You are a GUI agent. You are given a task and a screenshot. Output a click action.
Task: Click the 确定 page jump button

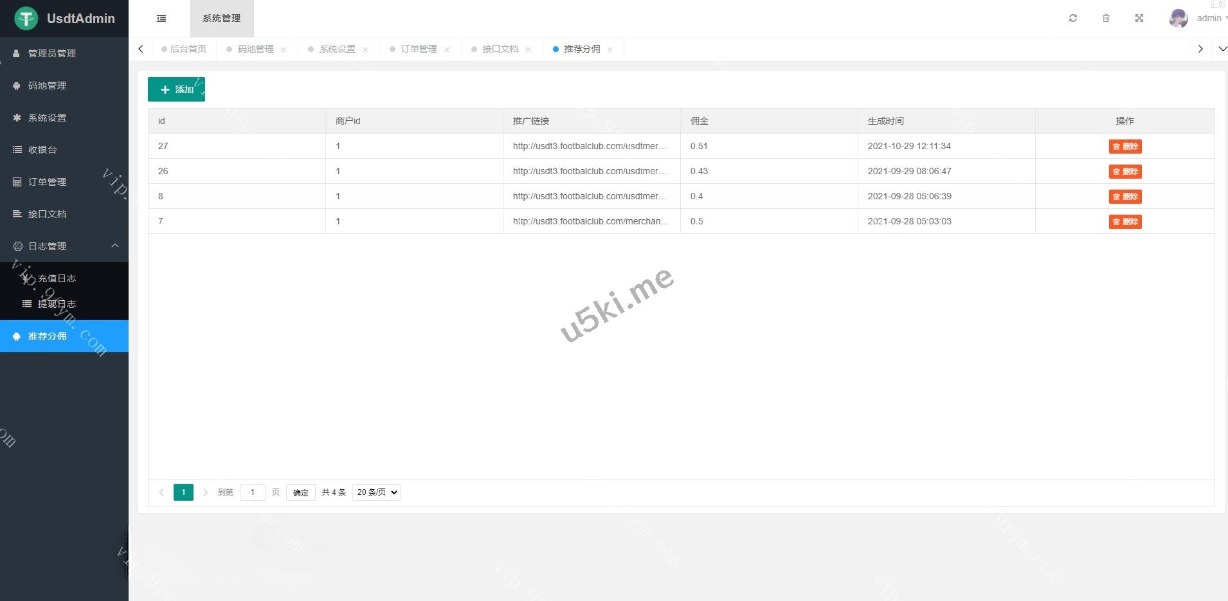pos(300,492)
